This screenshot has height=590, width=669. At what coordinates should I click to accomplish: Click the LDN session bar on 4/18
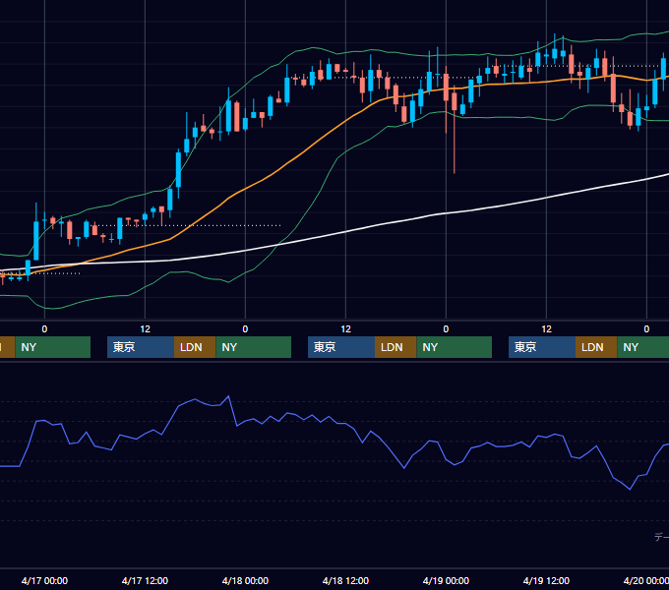(x=395, y=347)
